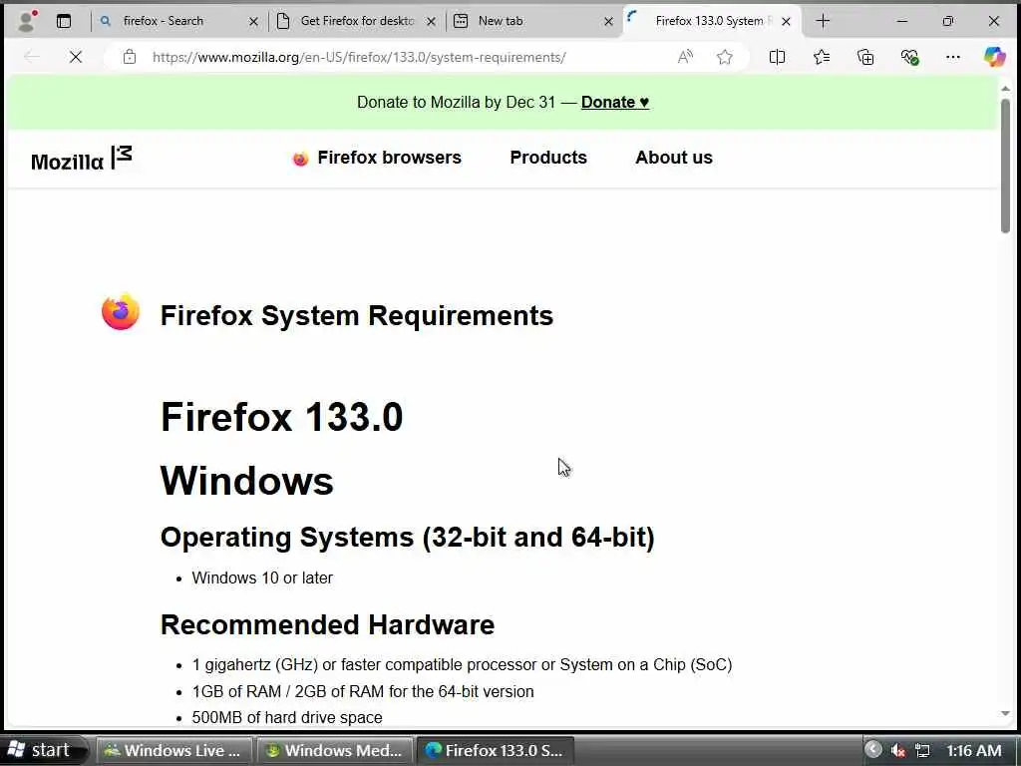Open Settings and more ellipsis menu
Viewport: 1021px width, 766px height.
[953, 57]
